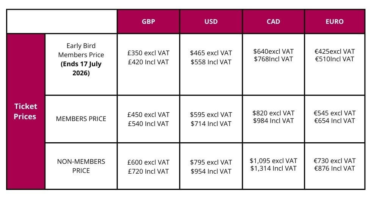Click the GBP column header
Screen dimensions: 388x199
[148, 22]
